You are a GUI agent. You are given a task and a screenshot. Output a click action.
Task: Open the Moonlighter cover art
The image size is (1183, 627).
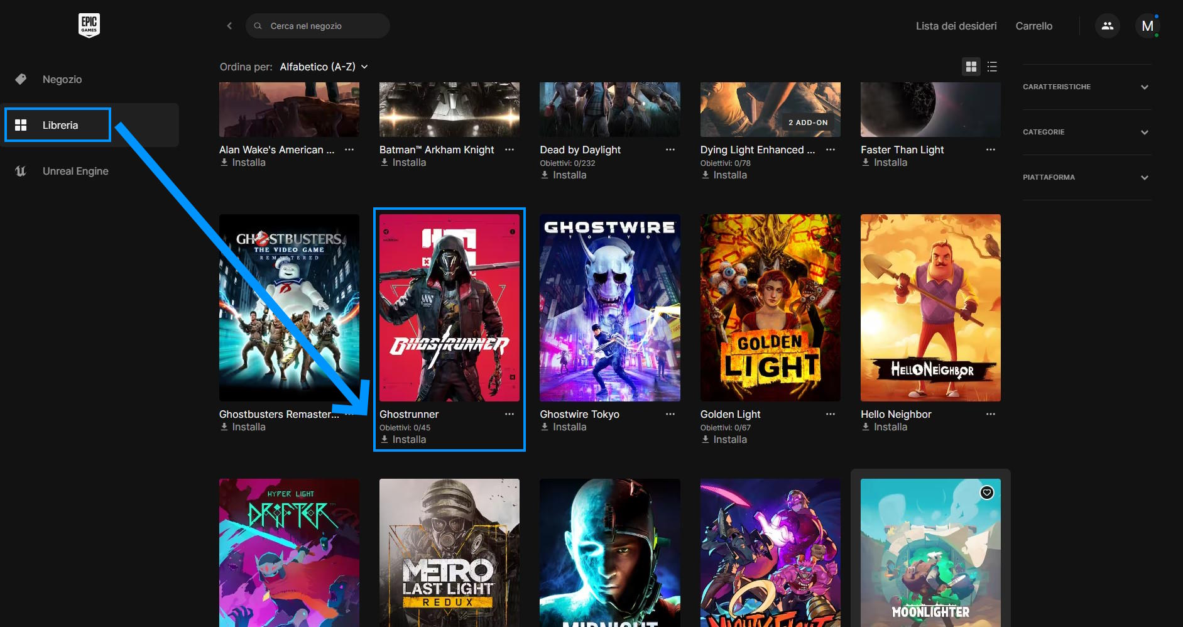coord(930,553)
